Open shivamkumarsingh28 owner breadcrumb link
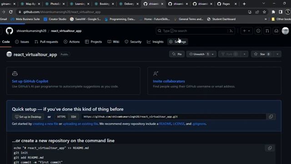This screenshot has height=164, width=291. [31, 31]
